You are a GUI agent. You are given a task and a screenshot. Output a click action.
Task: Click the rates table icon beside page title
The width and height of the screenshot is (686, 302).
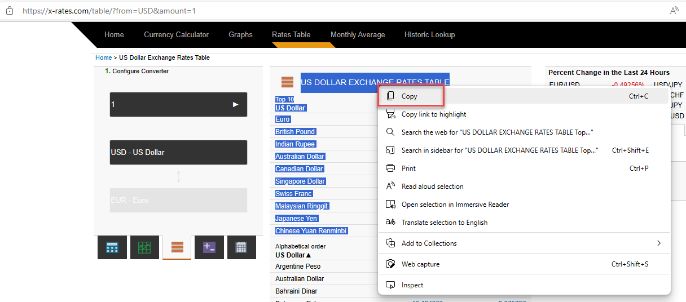(x=287, y=82)
